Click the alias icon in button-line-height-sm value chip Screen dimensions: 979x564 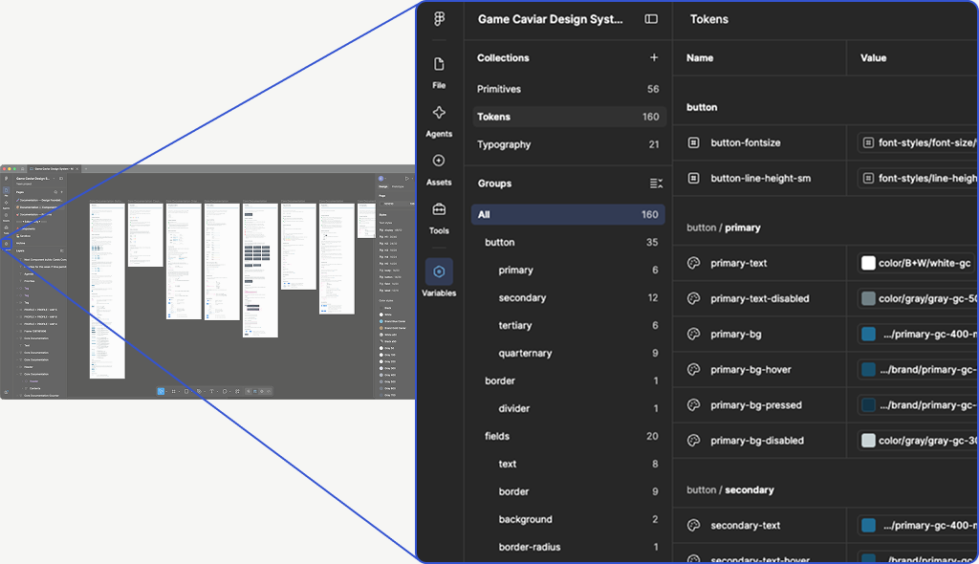tap(868, 178)
